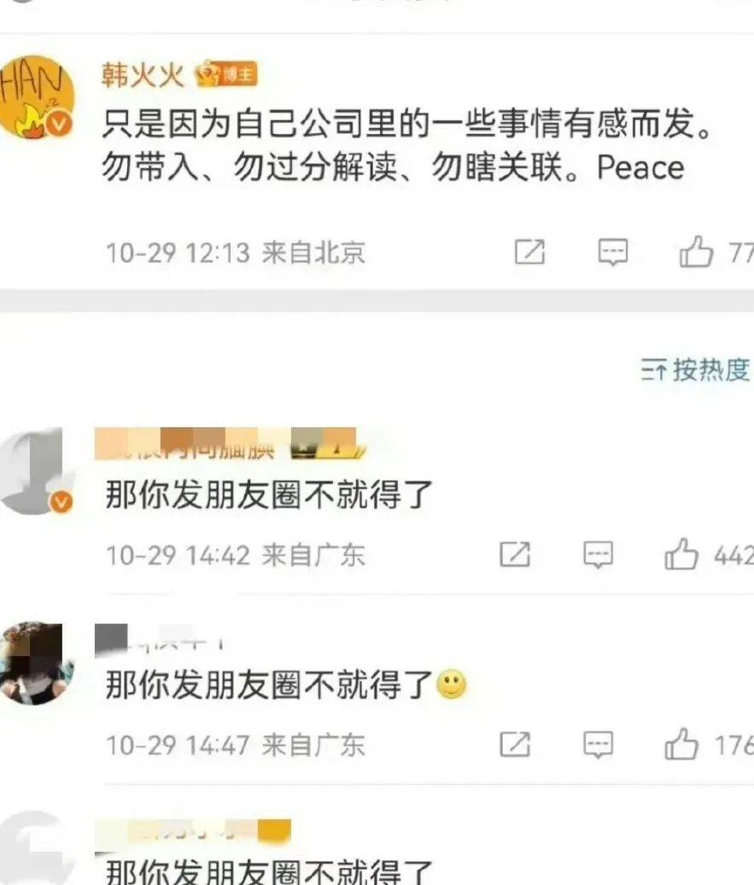Viewport: 754px width, 885px height.
Task: Tap the third comment's blurred username
Action: click(193, 833)
